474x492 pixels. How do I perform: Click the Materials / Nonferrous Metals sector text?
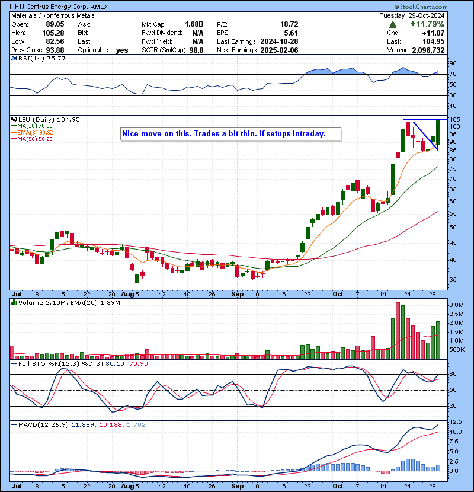click(53, 15)
